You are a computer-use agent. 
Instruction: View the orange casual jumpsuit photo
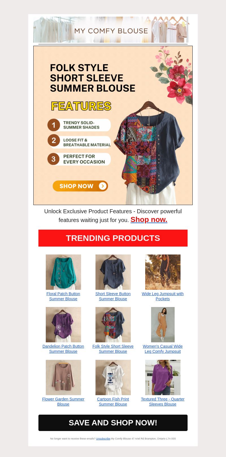(x=163, y=325)
